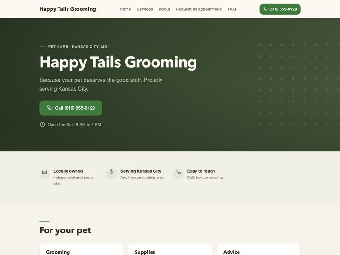Open Request an appointment page

pos(199,9)
